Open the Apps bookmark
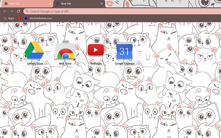Screen dimensions: 221x138 pos(9,18)
